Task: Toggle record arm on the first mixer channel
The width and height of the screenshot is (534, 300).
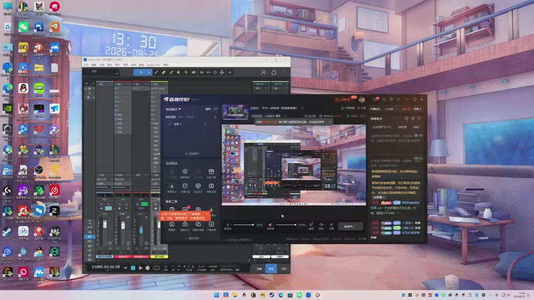Action: pyautogui.click(x=101, y=208)
